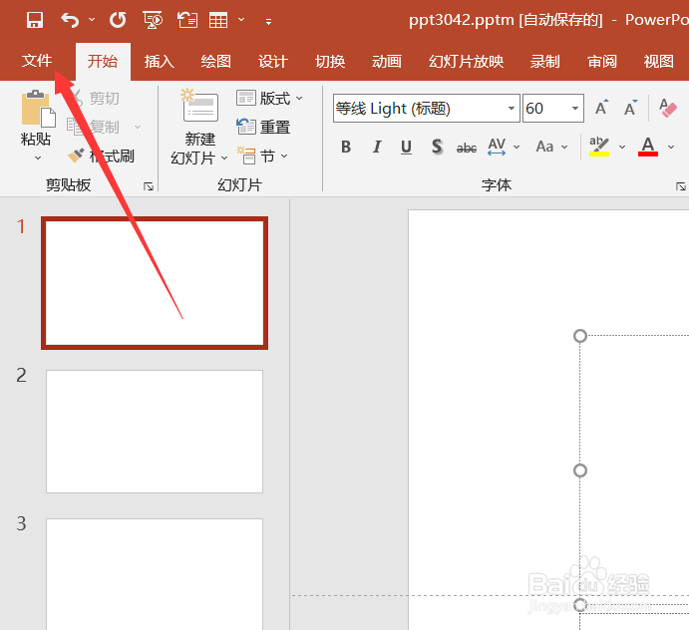Click the placeholder's middle-left resize handle

pyautogui.click(x=580, y=471)
